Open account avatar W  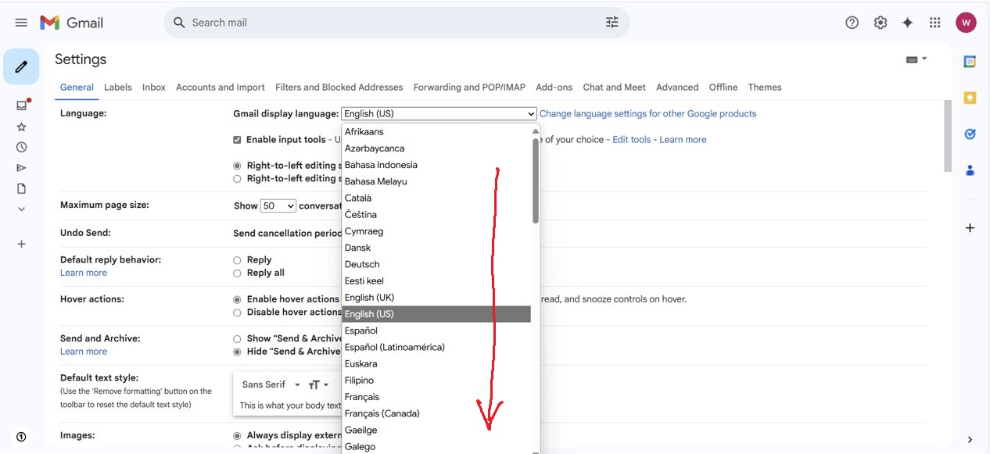[966, 23]
